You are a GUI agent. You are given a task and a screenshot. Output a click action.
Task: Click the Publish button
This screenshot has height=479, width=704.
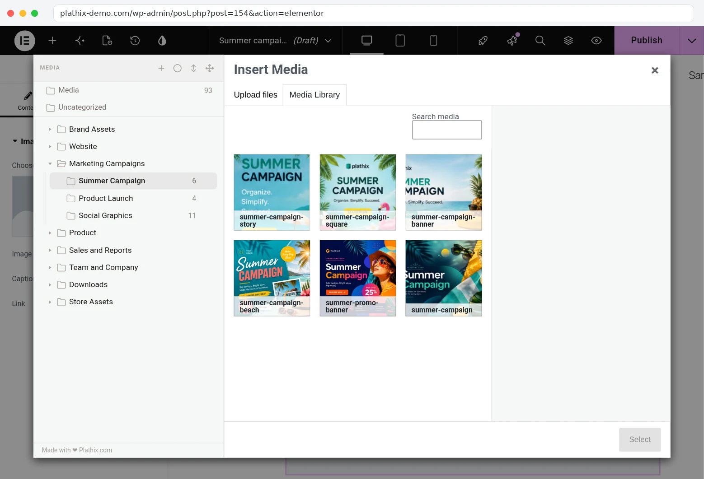point(647,41)
